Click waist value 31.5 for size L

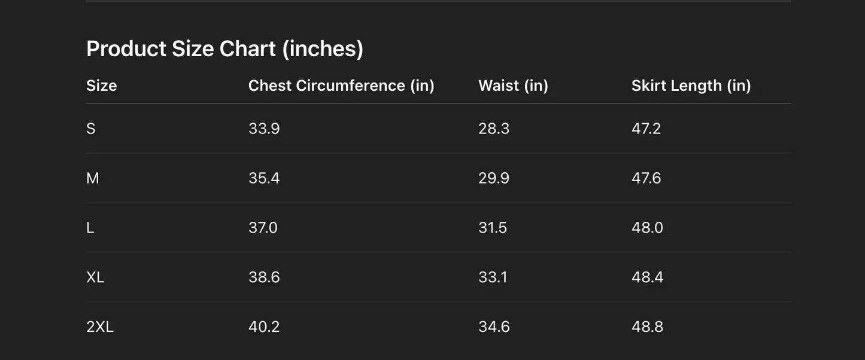tap(493, 228)
